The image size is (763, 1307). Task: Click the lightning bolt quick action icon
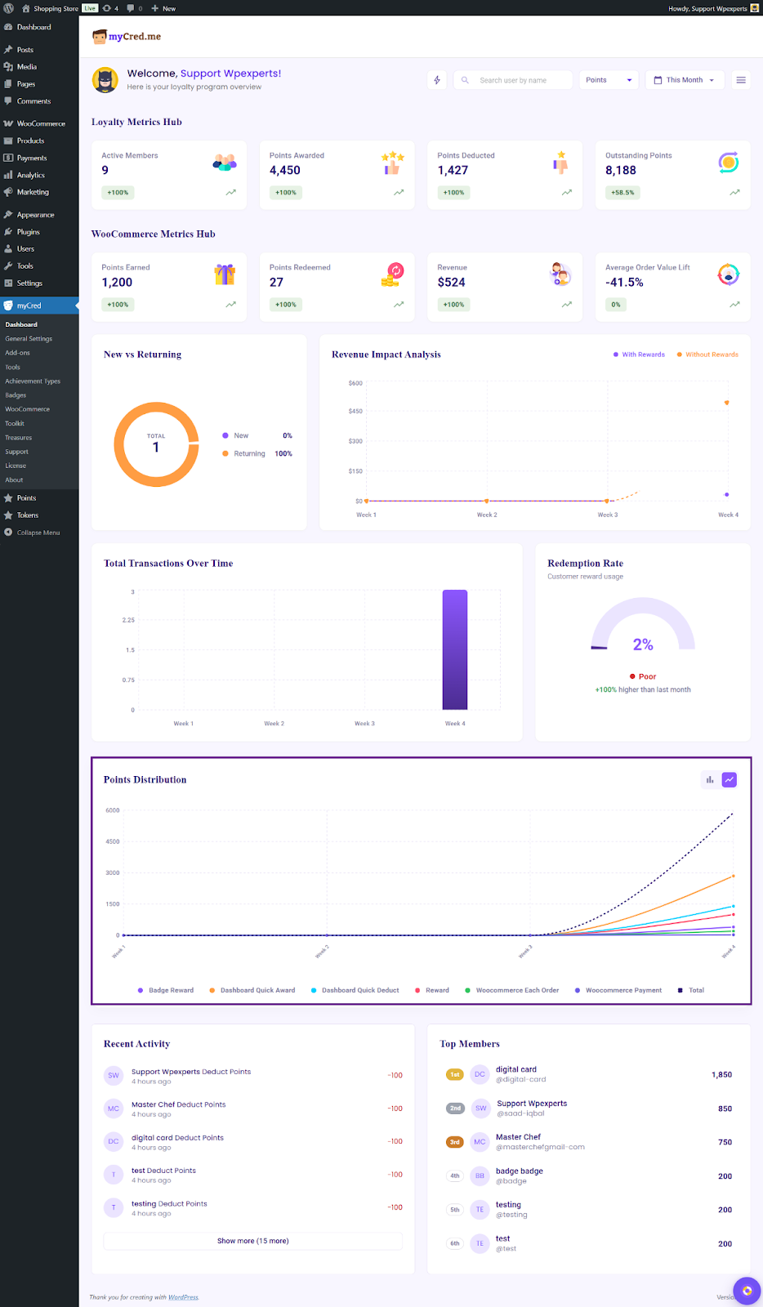437,80
